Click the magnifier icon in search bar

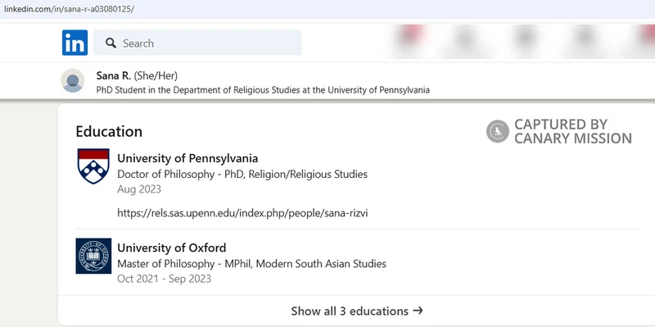111,43
